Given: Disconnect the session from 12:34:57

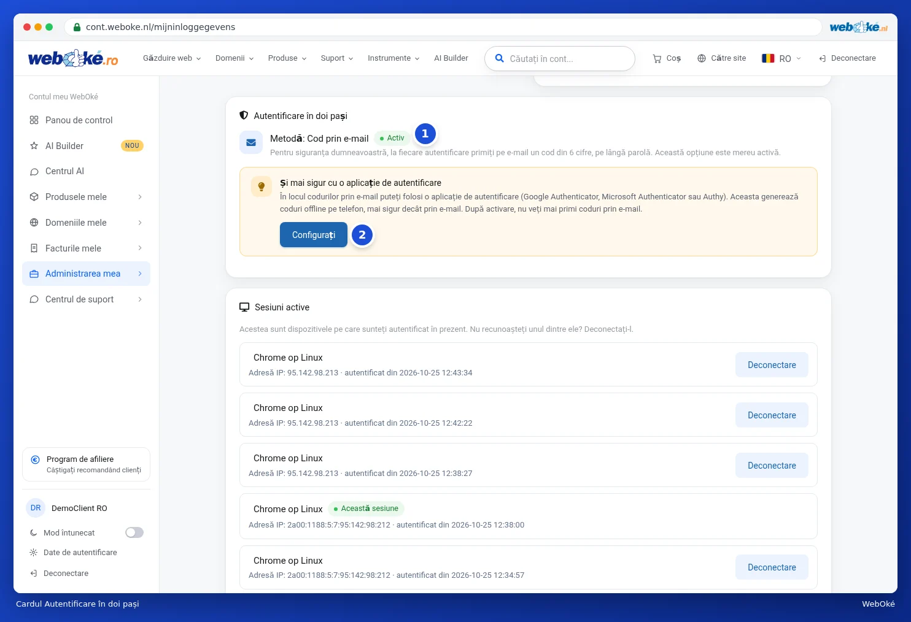Looking at the screenshot, I should point(772,567).
